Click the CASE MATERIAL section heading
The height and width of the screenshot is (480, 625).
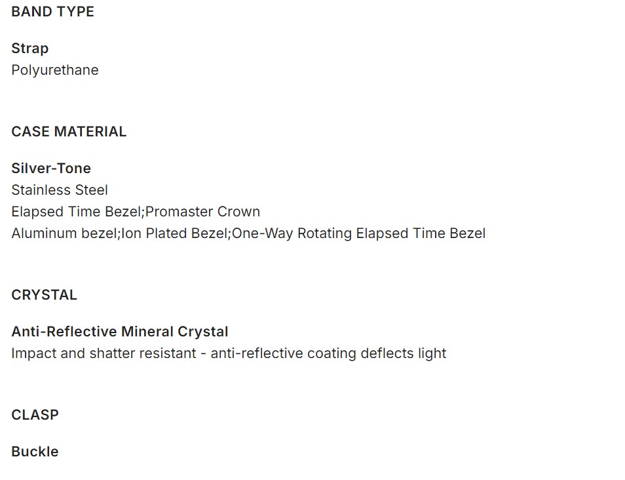coord(69,132)
